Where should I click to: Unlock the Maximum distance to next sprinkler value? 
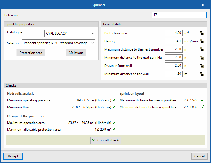201,49
